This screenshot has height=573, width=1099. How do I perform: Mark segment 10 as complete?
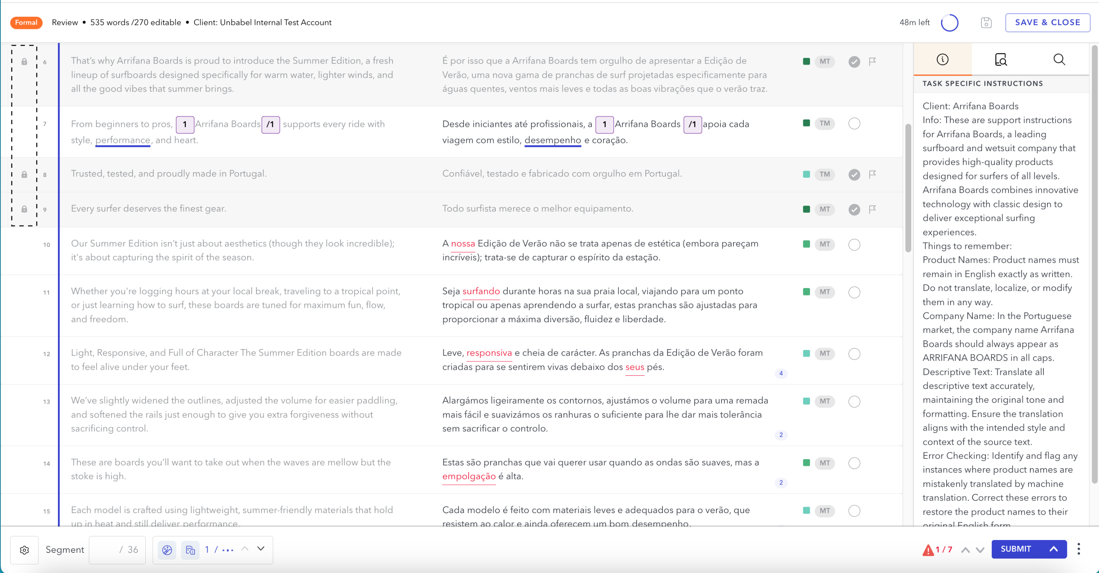coord(854,244)
